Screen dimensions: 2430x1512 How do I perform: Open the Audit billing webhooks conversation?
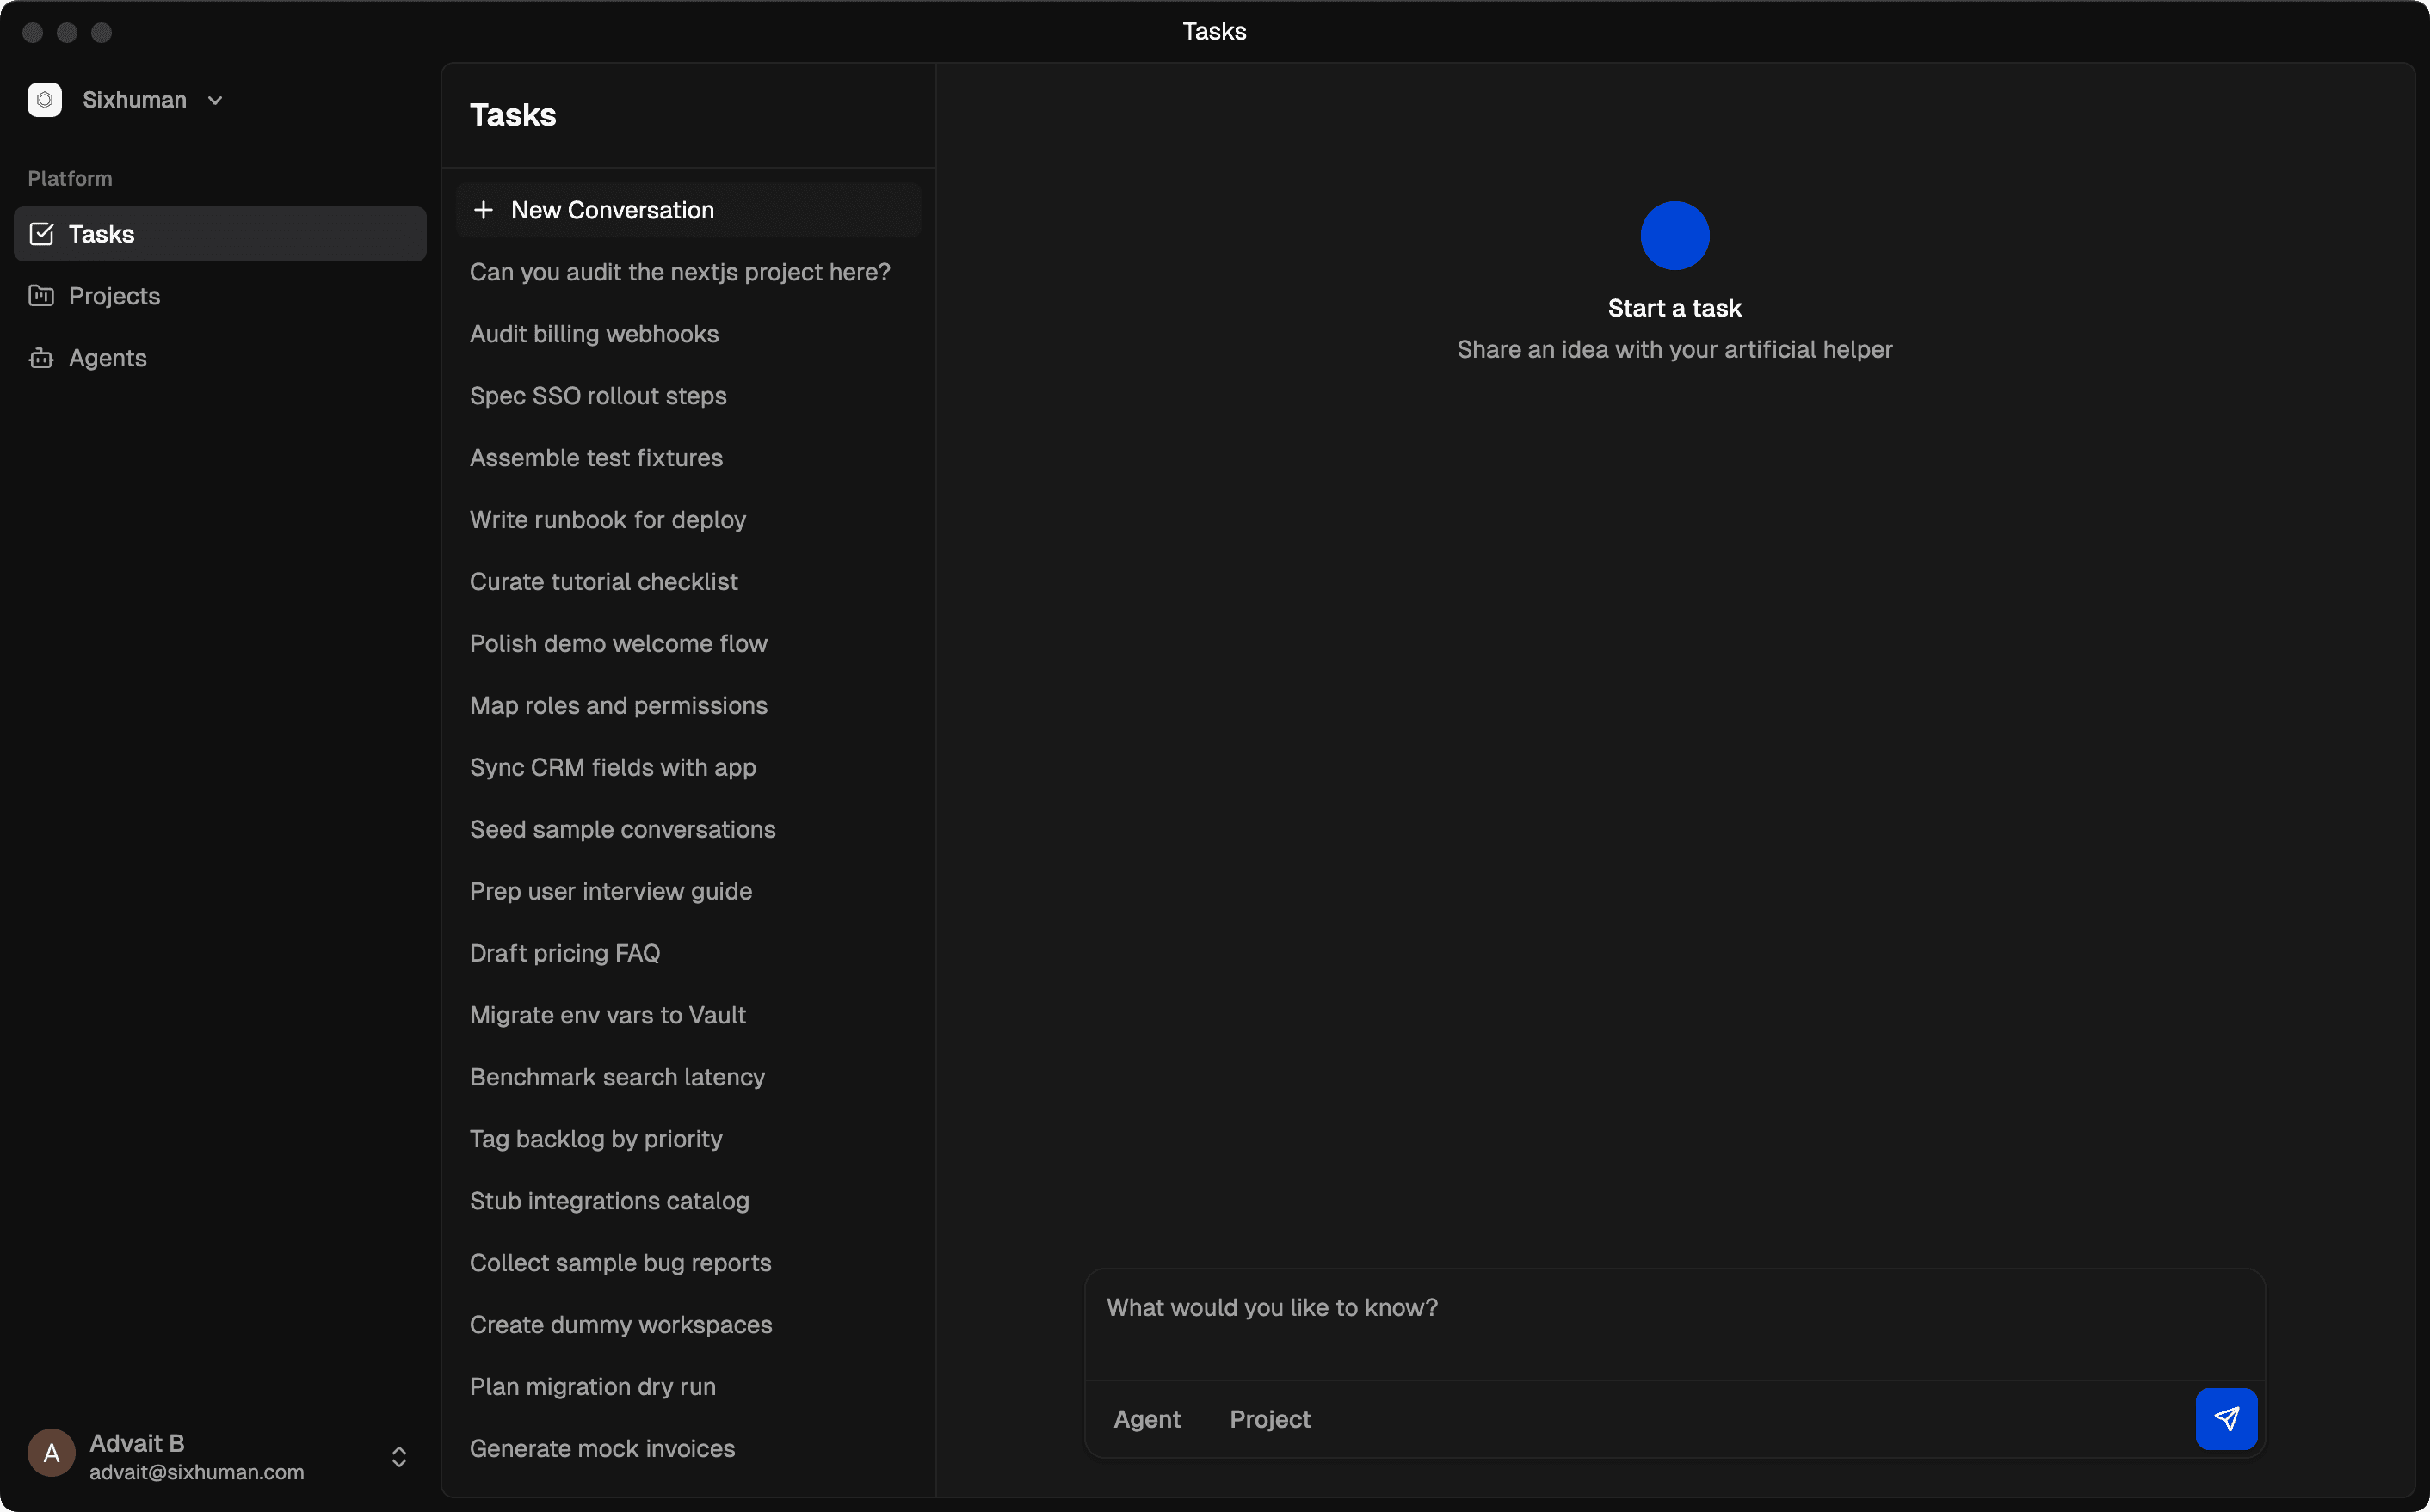(595, 334)
